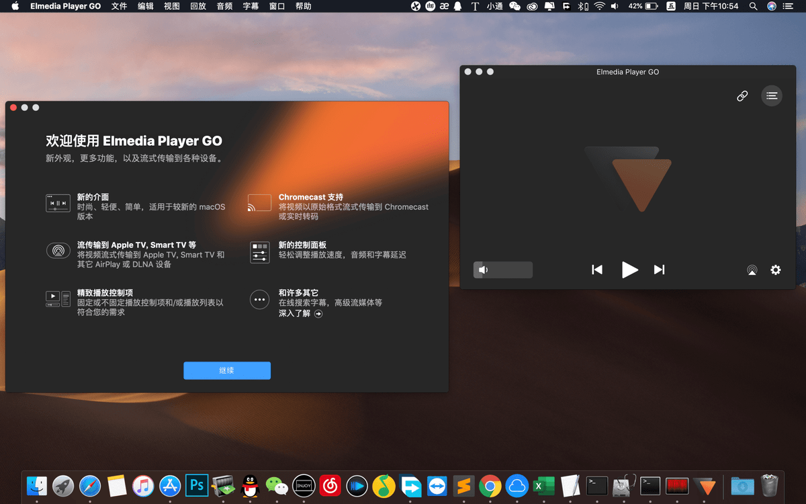Image resolution: width=806 pixels, height=504 pixels.
Task: Open player settings via the gear icon
Action: click(x=776, y=269)
